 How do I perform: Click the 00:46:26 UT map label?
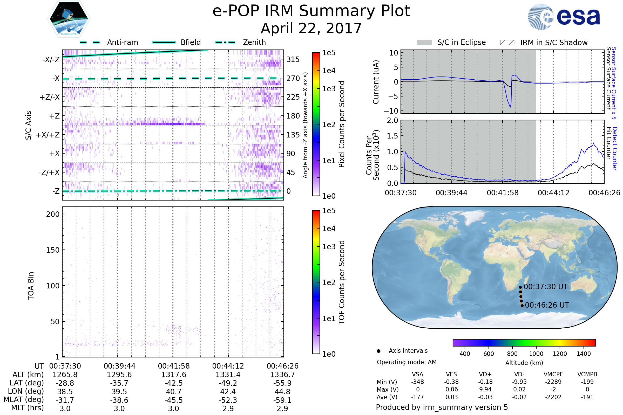[547, 305]
